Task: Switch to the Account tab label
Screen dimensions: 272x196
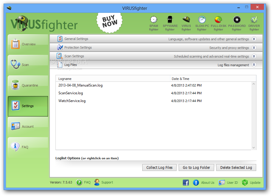Action: coord(28,126)
